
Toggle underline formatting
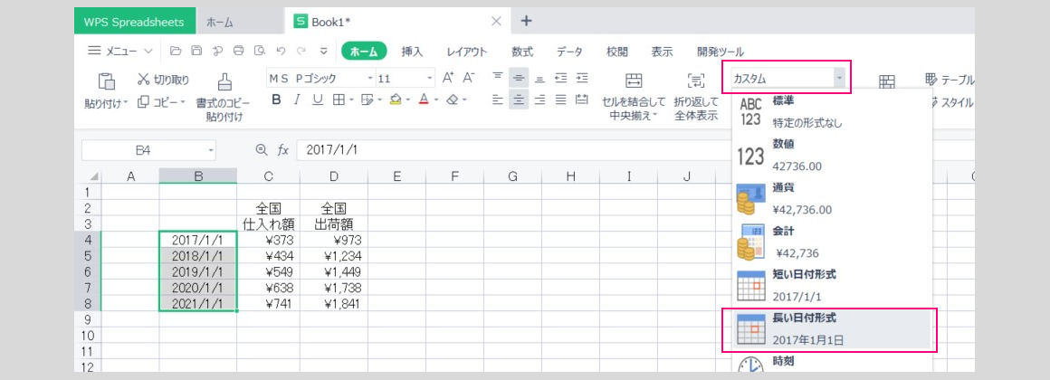pyautogui.click(x=318, y=100)
